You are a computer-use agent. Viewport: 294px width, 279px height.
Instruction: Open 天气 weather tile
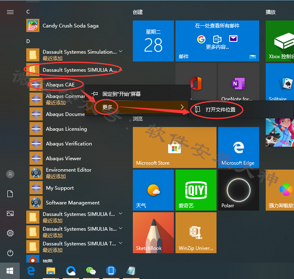[153, 190]
